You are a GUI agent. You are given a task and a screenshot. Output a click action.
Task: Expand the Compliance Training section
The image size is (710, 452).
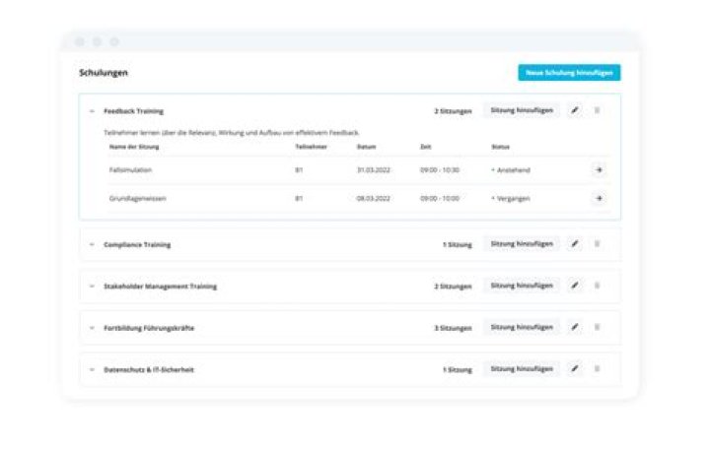coord(92,244)
